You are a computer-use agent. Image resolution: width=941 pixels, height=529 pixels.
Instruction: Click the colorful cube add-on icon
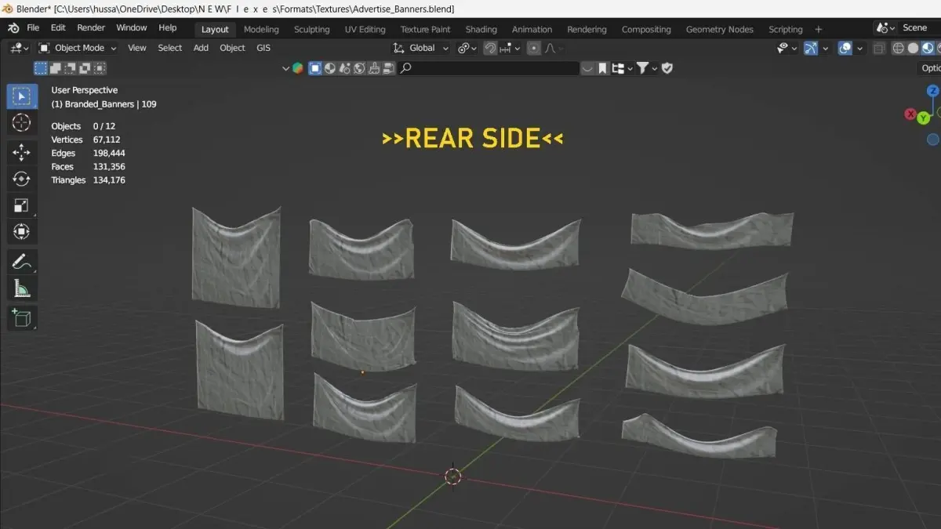tap(298, 68)
